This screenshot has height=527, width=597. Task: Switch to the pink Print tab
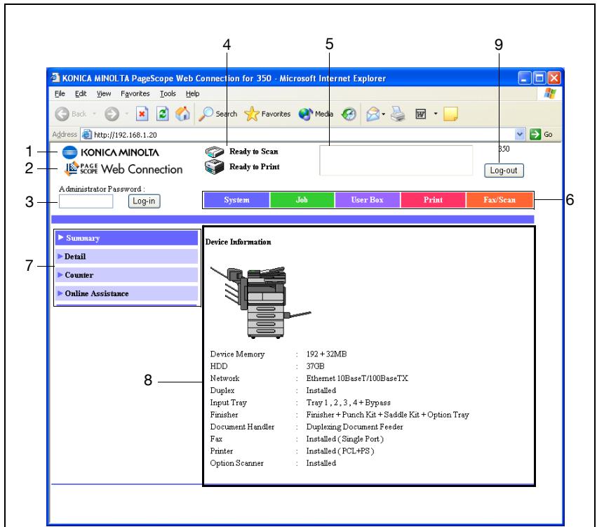tap(433, 200)
